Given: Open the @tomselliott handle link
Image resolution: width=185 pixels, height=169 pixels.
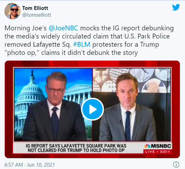Looking at the screenshot, I should tap(37, 15).
